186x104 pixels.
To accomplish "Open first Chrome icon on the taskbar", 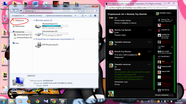I will 37,101.
